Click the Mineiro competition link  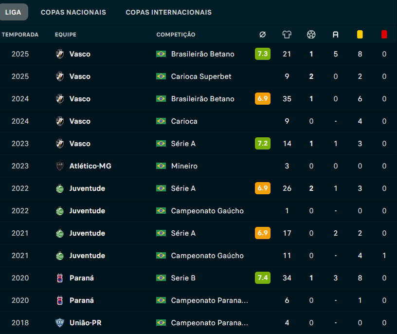point(184,166)
